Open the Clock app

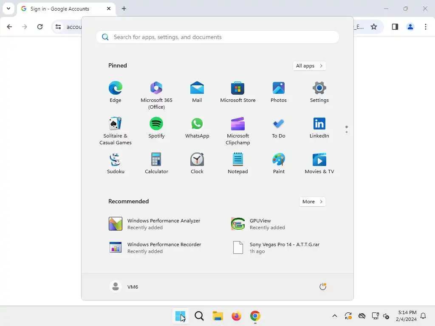pos(197,163)
